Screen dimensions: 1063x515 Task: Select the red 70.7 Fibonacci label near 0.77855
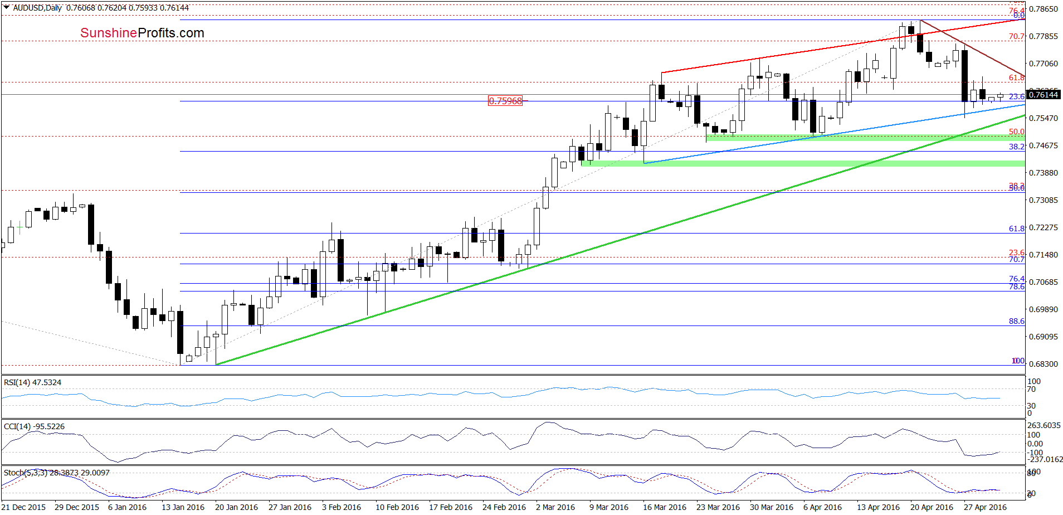[1016, 36]
